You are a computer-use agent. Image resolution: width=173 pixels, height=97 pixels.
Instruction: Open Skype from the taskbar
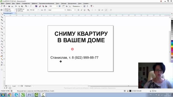[16, 95]
